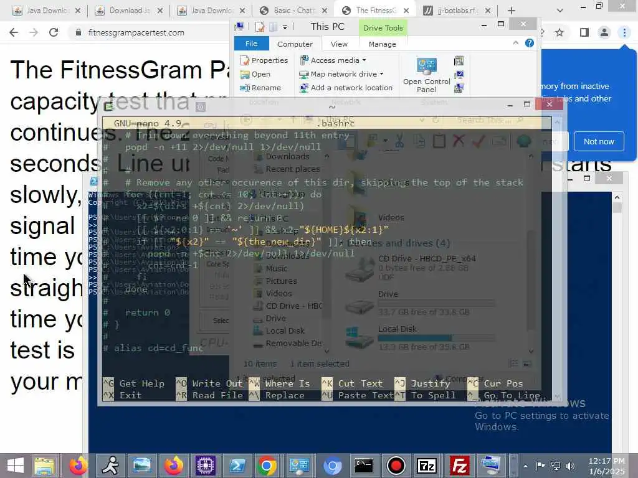Screen dimensions: 638x478
Task: Open CPU-Z chip icon in taskbar
Action: [x=206, y=466]
